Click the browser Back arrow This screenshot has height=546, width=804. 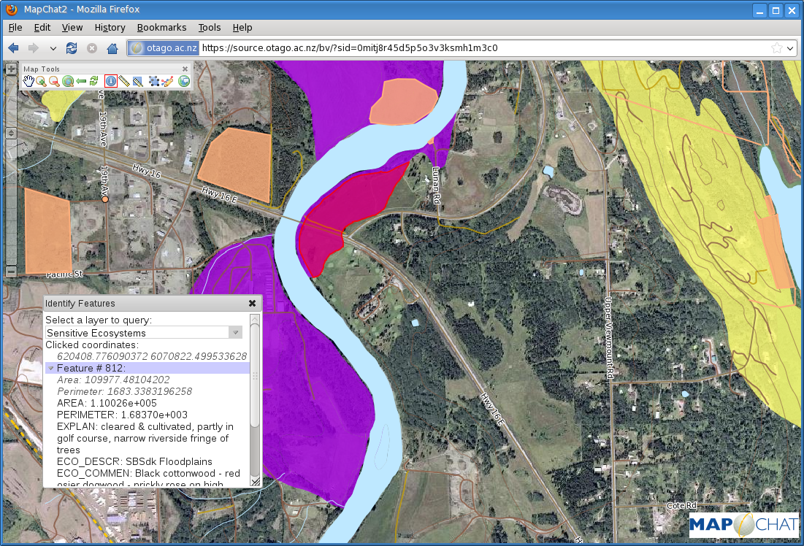point(13,48)
